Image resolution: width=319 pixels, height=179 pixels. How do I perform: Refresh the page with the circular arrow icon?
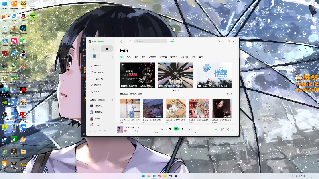pos(130,41)
